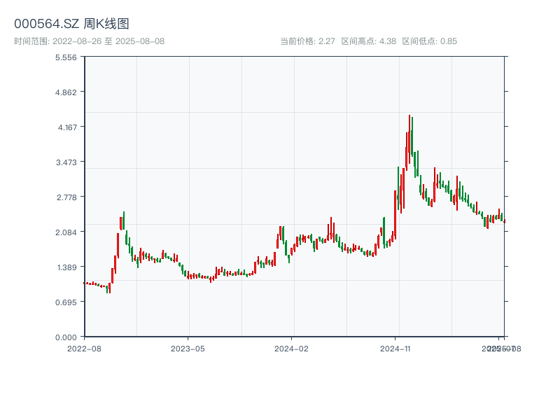Screen dimensions: 560x420
Task: Click y-axis label 0.695
Action: tap(66, 302)
